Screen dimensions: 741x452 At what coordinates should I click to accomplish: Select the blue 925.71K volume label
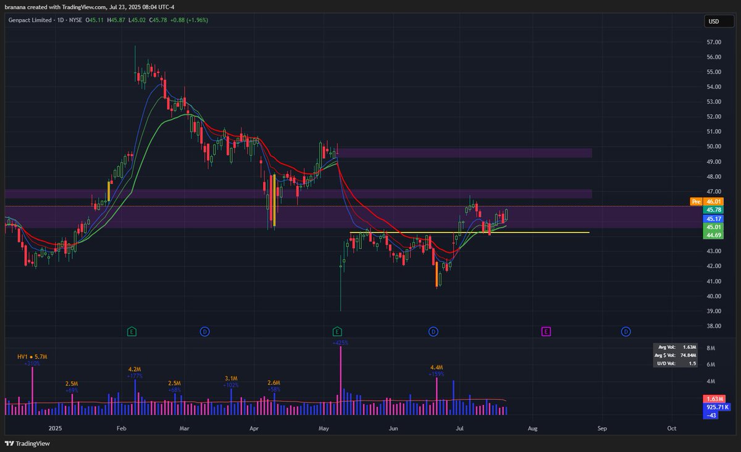tap(717, 408)
